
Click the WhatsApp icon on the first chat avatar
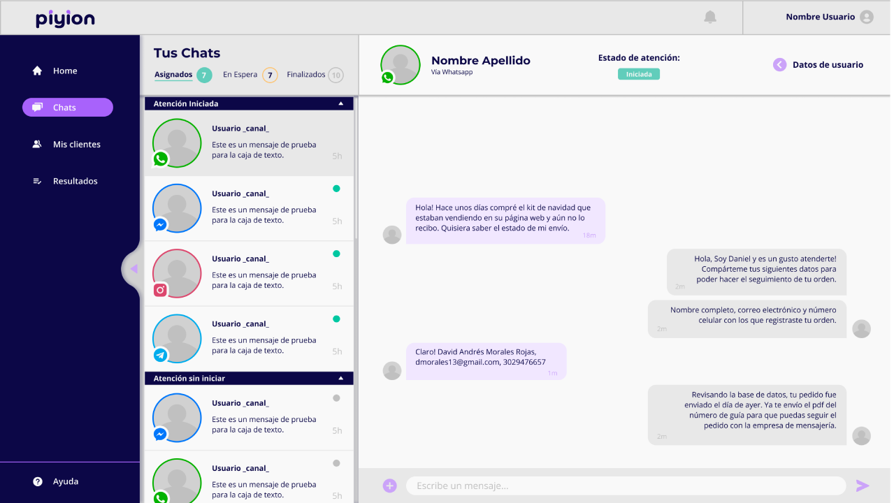click(x=161, y=159)
